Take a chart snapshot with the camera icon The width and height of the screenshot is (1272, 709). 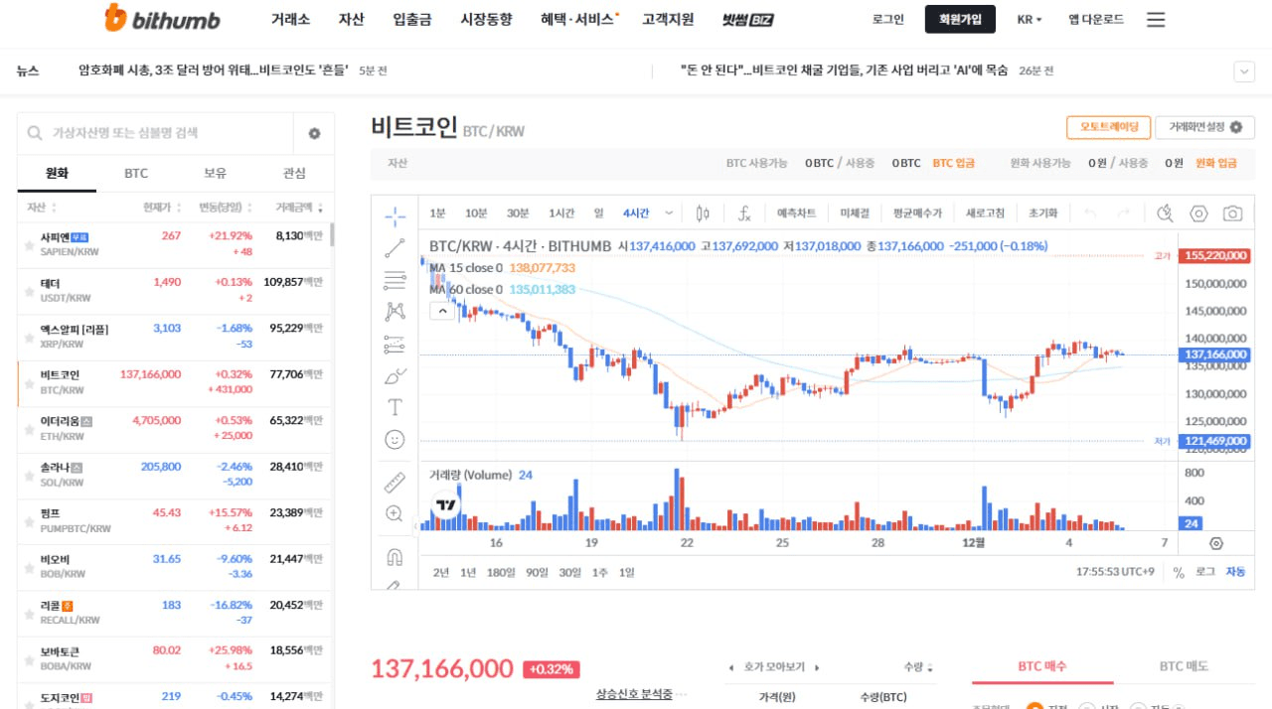click(1232, 213)
